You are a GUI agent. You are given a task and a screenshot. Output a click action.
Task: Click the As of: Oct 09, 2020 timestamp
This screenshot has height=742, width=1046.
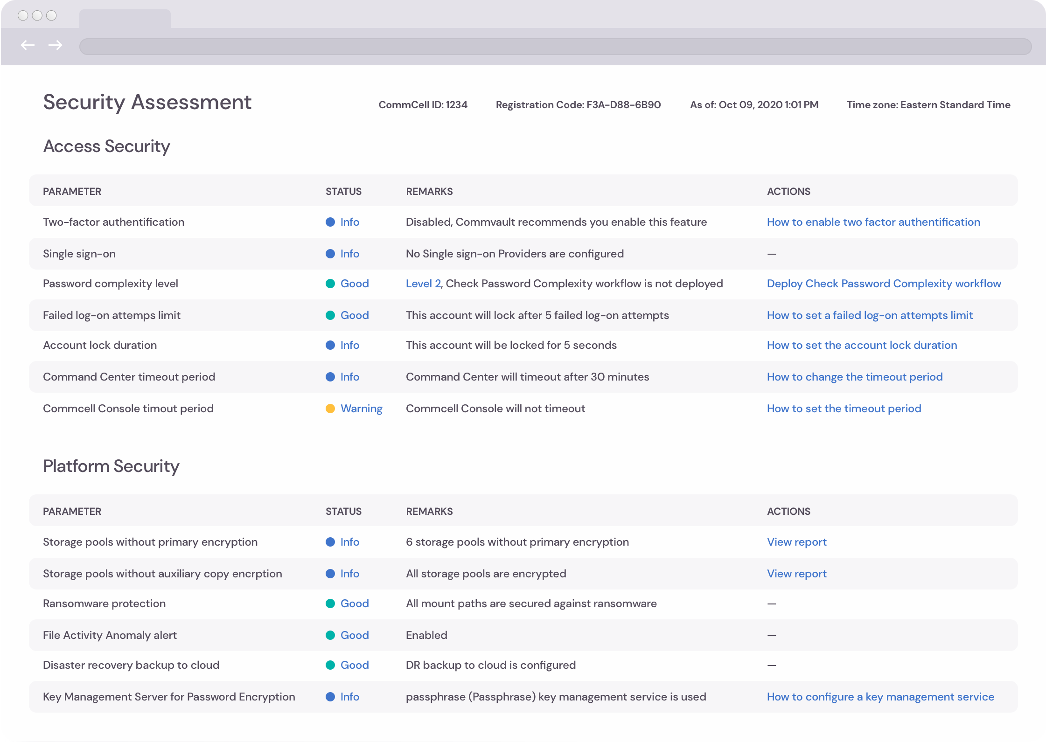[x=754, y=104]
